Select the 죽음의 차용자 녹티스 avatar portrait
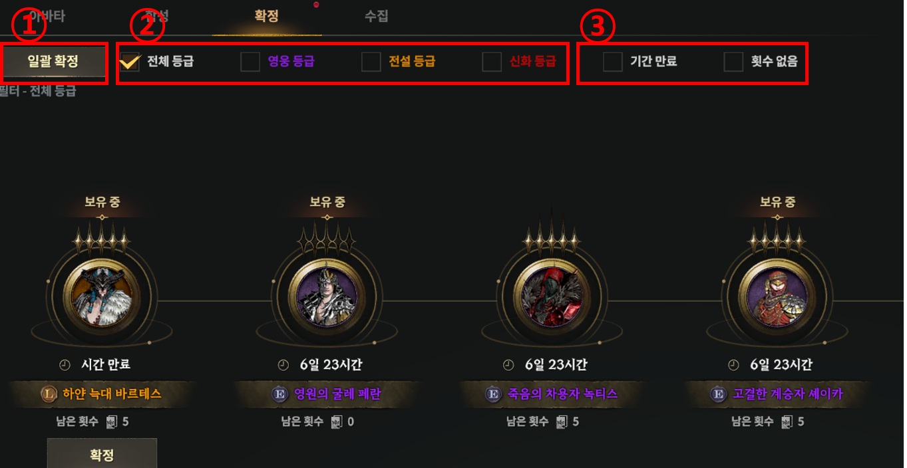Image resolution: width=907 pixels, height=468 pixels. pyautogui.click(x=552, y=293)
